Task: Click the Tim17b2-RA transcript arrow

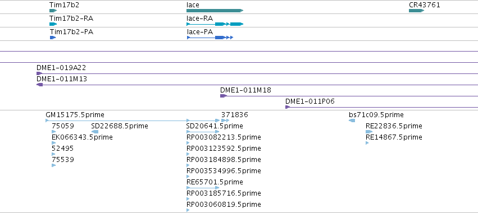Action: point(53,24)
